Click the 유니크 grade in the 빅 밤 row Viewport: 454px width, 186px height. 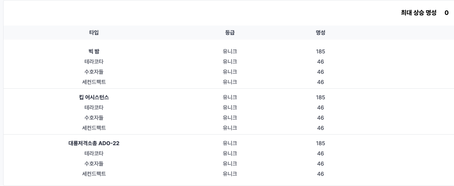click(x=230, y=51)
